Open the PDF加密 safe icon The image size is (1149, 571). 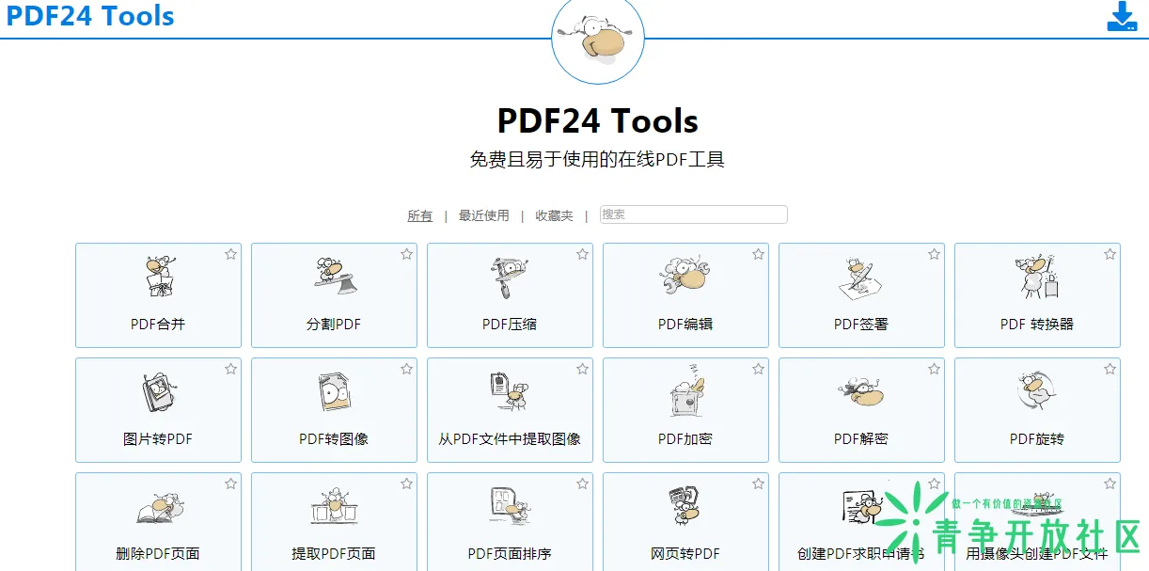(x=685, y=390)
